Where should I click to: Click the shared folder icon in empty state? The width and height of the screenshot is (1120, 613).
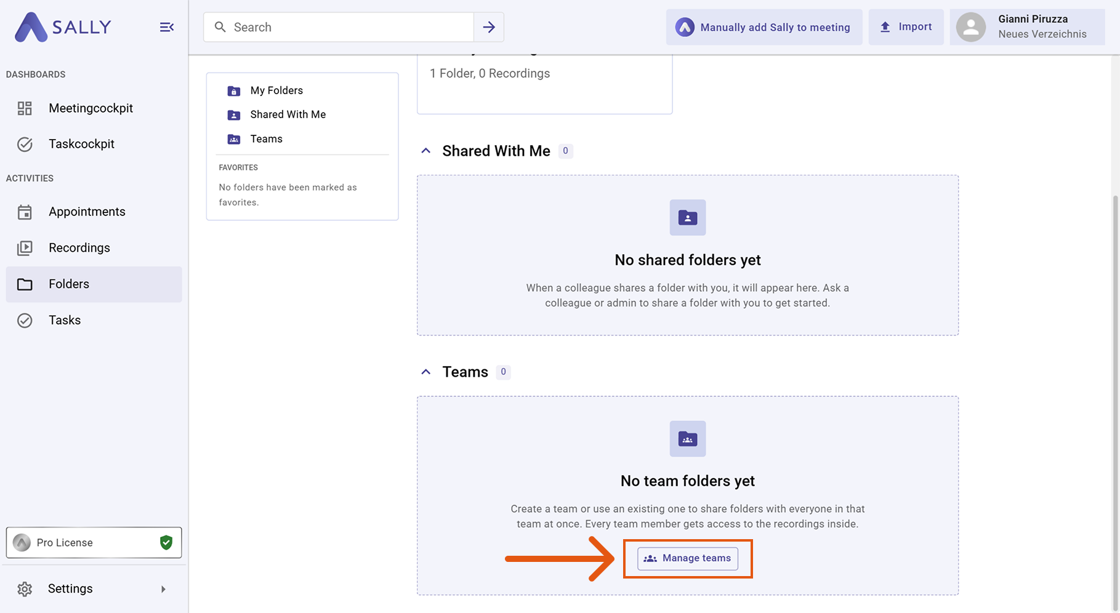687,217
